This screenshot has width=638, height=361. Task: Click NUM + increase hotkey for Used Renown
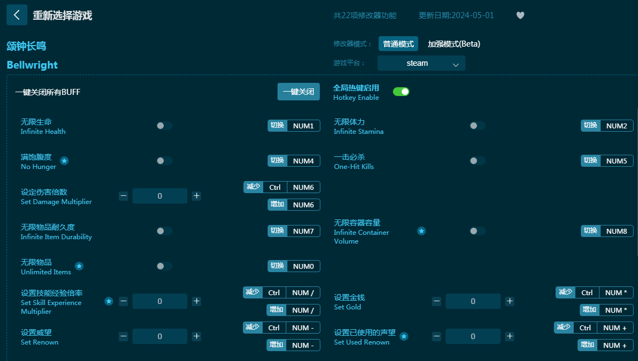pos(606,345)
